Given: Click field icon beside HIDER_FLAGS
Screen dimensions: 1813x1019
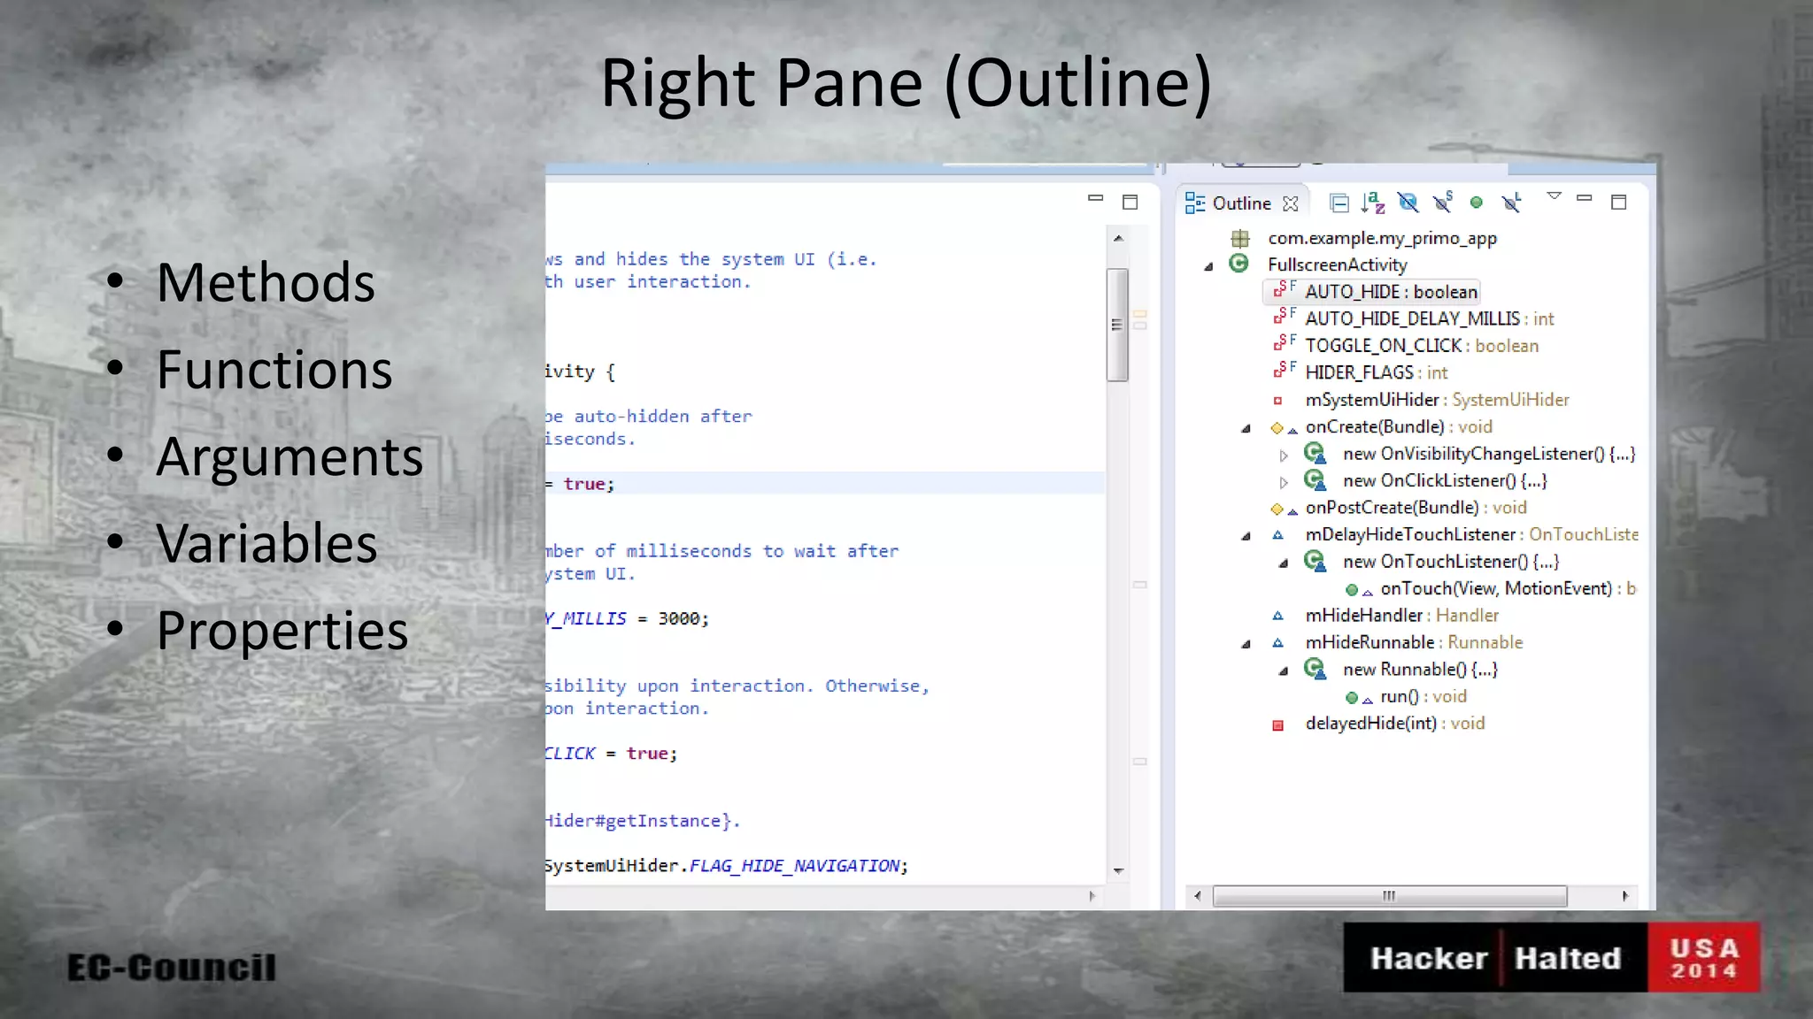Looking at the screenshot, I should point(1285,370).
